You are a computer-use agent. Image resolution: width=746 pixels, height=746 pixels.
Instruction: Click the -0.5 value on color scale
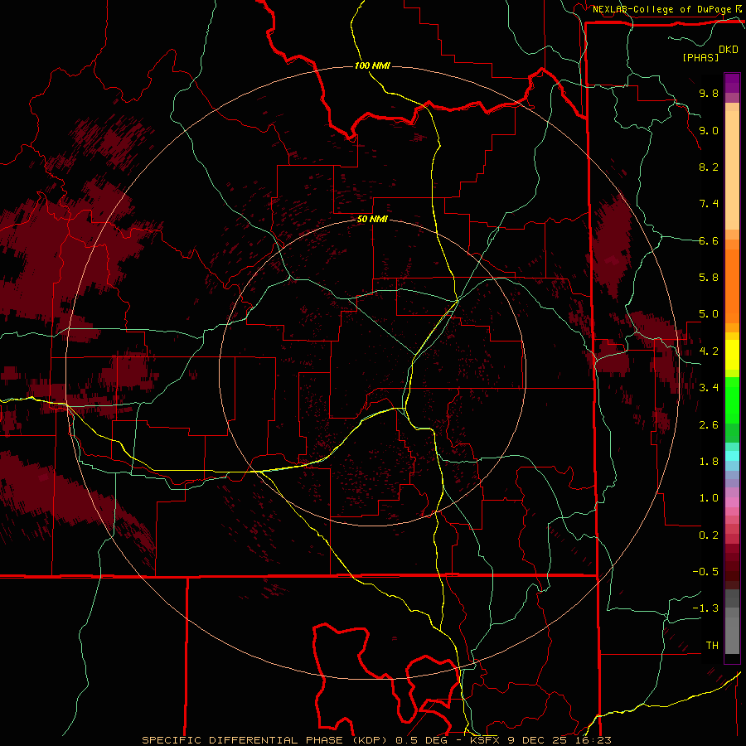click(705, 572)
